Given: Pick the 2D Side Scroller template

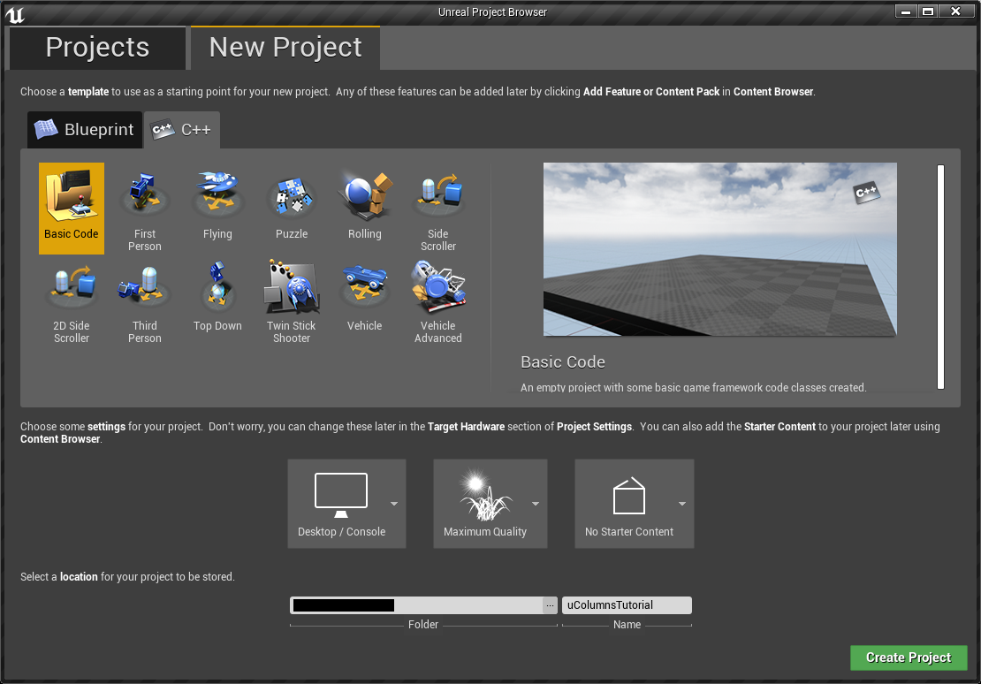Looking at the screenshot, I should (72, 303).
